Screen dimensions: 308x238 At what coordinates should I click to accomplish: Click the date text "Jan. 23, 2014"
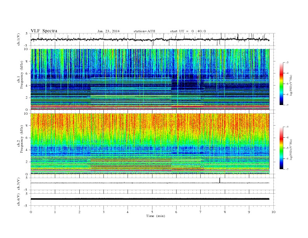[108, 31]
